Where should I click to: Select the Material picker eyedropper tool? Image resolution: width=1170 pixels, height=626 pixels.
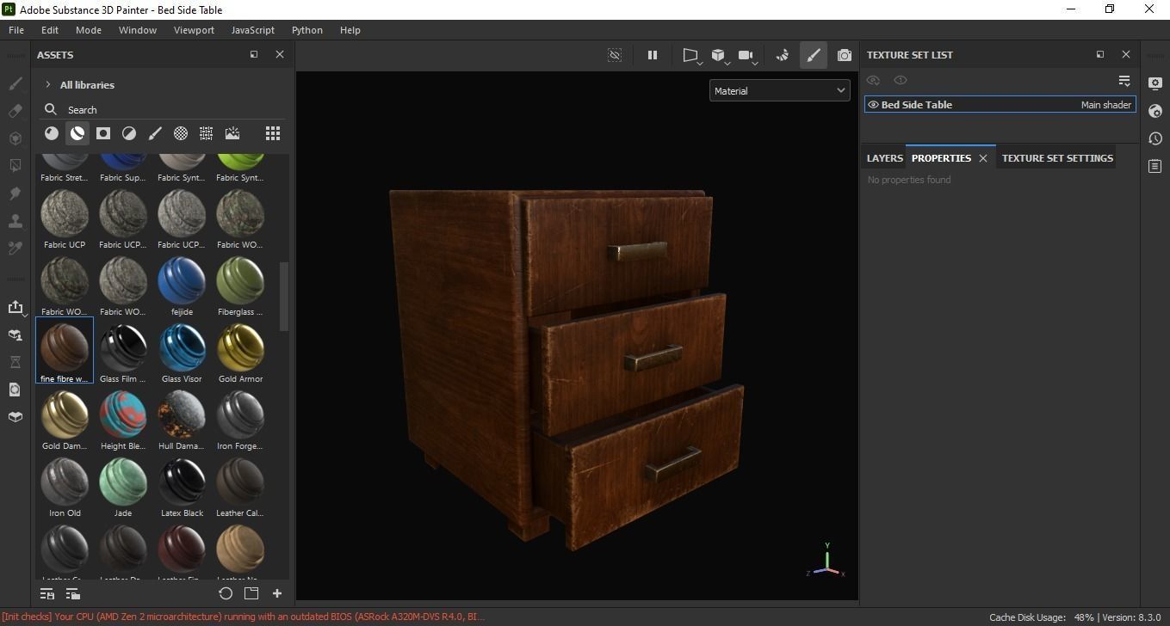coord(15,249)
